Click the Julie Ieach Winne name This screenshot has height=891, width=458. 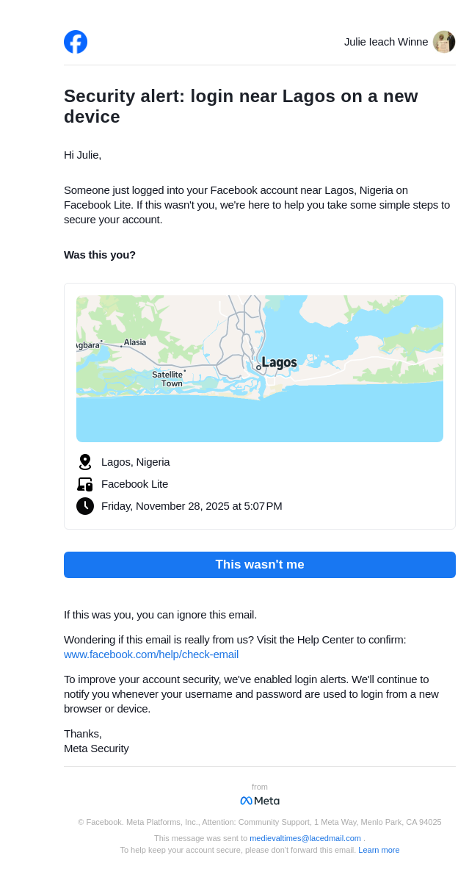click(386, 42)
